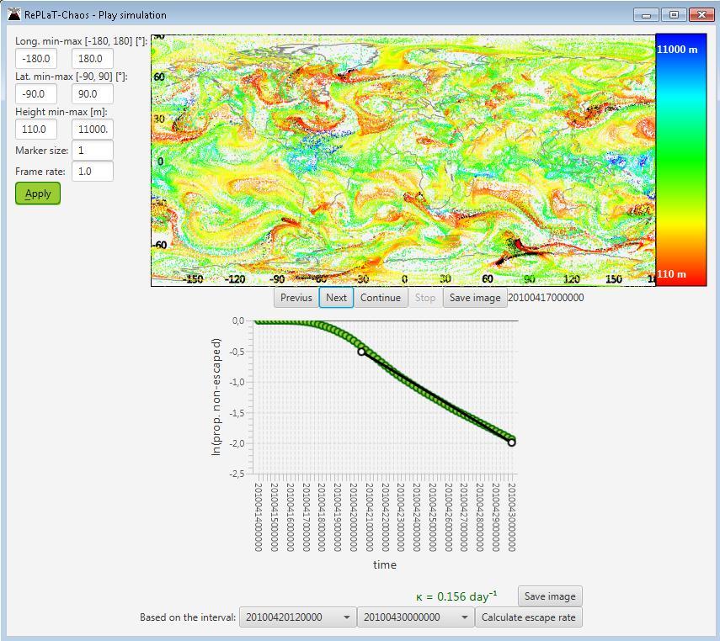Click the fit line end marker on chart
This screenshot has height=641, width=720.
[511, 442]
